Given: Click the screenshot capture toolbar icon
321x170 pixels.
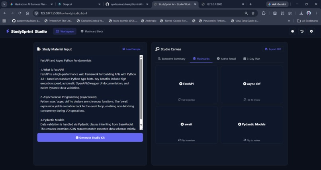Looking at the screenshot, I should [290, 13].
